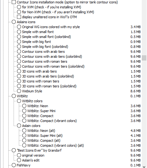The height and width of the screenshot is (168, 147).
Task: Pick Contour icons with arab tiers
Action: pos(19,52)
